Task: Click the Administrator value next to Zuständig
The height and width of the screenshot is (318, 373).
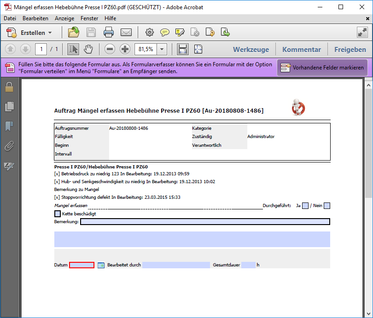Action: 261,136
